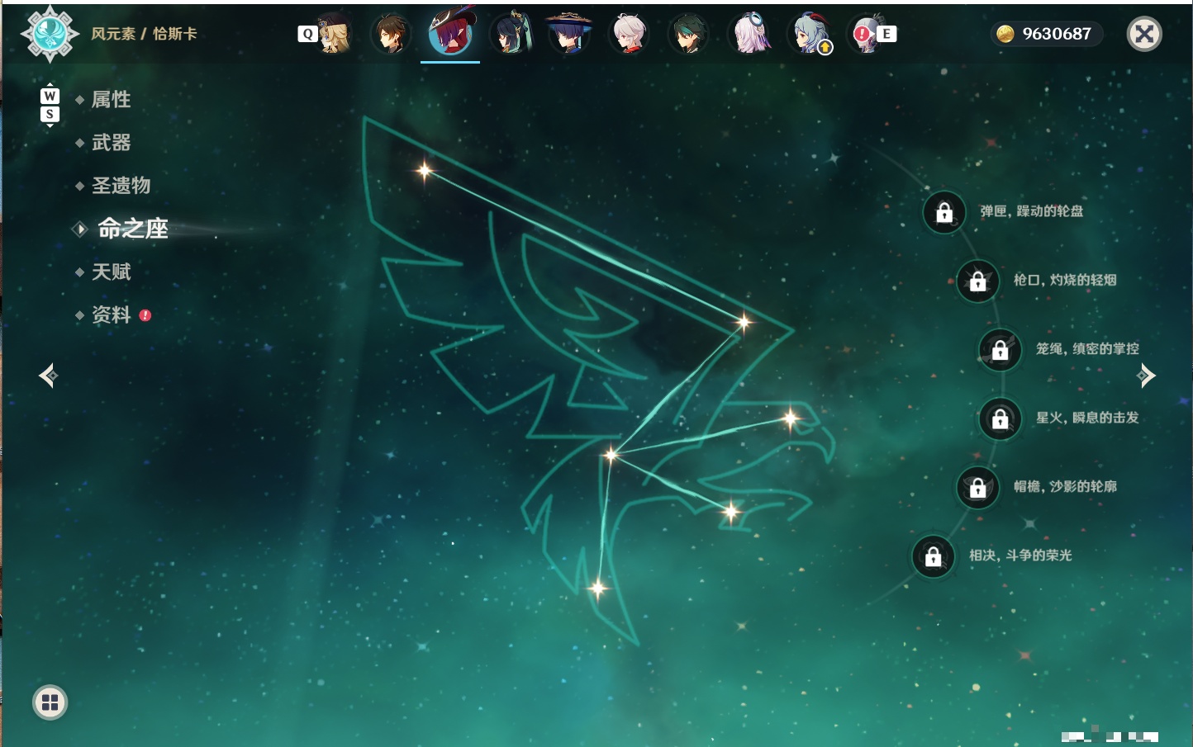The image size is (1193, 747).
Task: Select the blue-haired avatar with yellow arrow badge
Action: click(810, 34)
